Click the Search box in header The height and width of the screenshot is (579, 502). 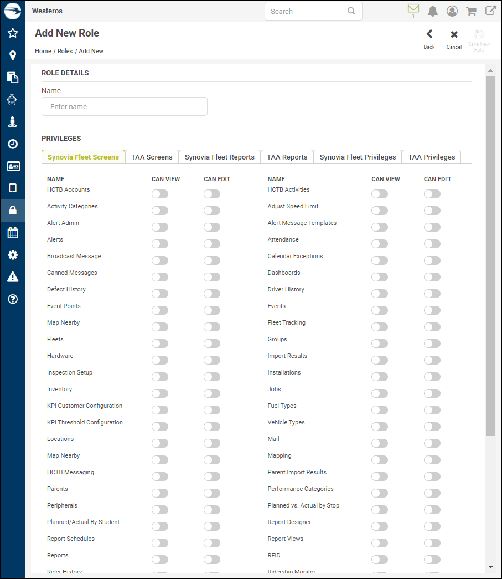(313, 11)
